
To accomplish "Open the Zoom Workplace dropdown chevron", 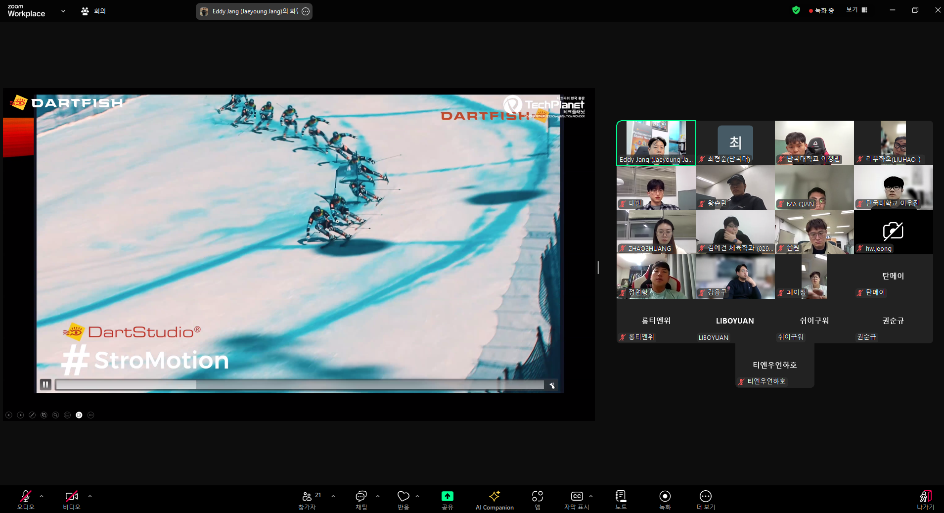I will click(x=63, y=11).
